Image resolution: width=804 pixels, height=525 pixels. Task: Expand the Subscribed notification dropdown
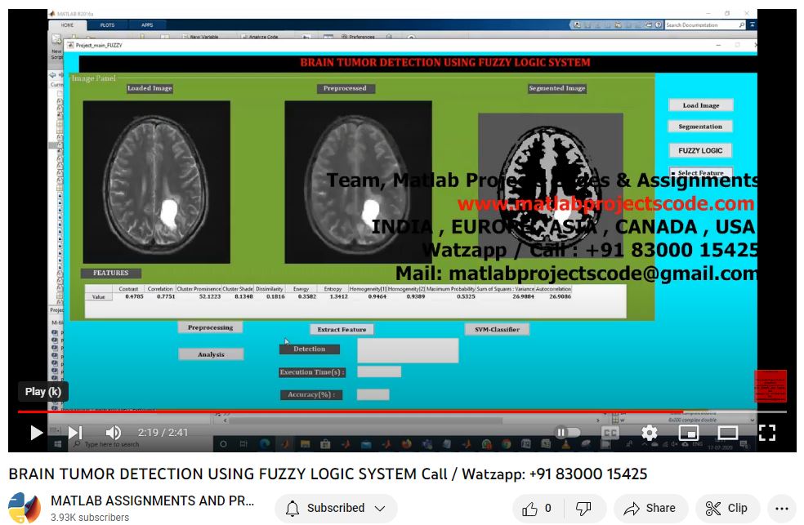[336, 508]
